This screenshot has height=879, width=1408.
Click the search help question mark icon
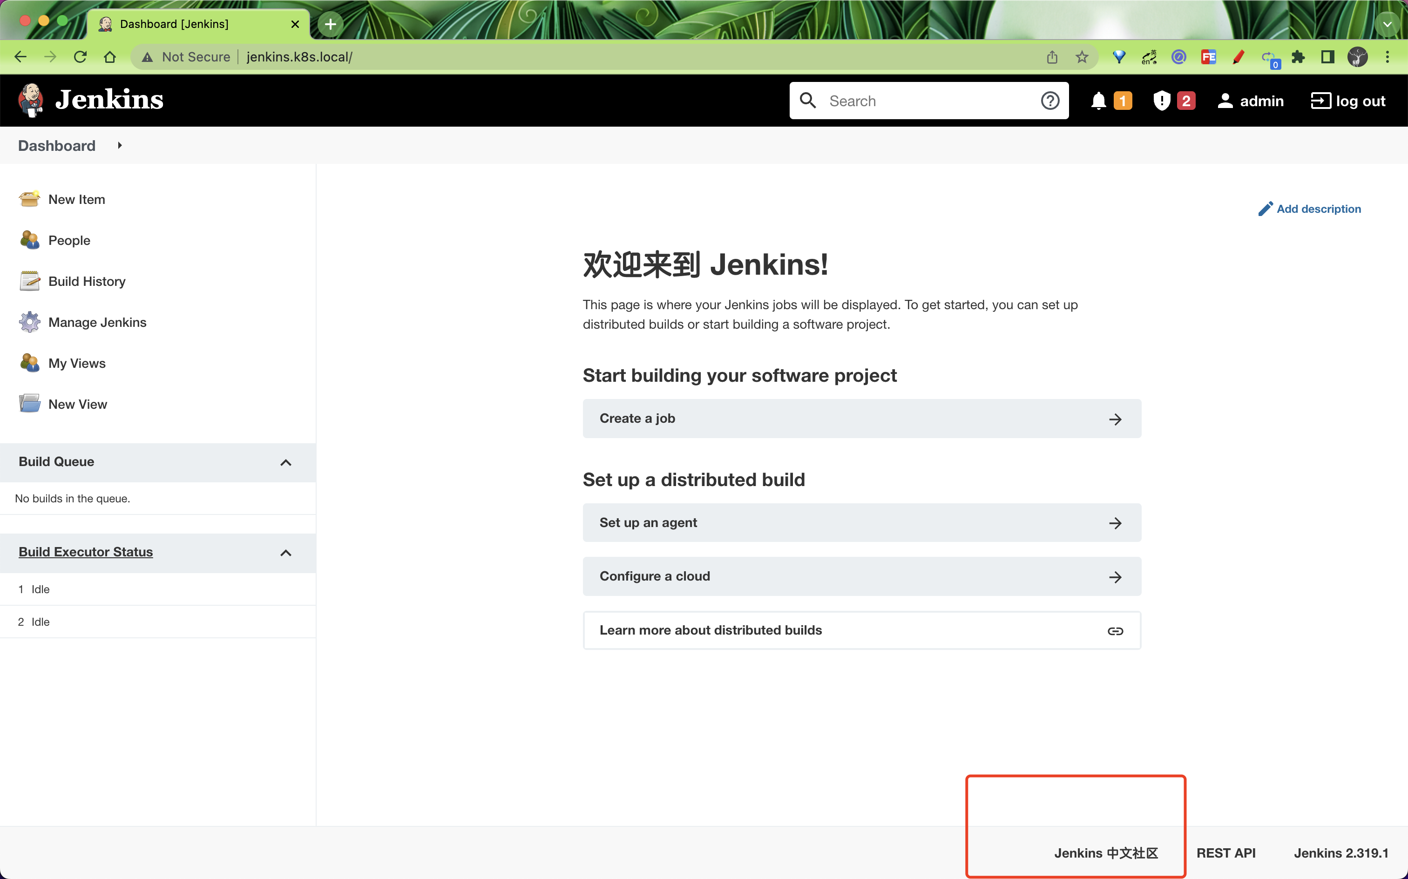[x=1049, y=100]
